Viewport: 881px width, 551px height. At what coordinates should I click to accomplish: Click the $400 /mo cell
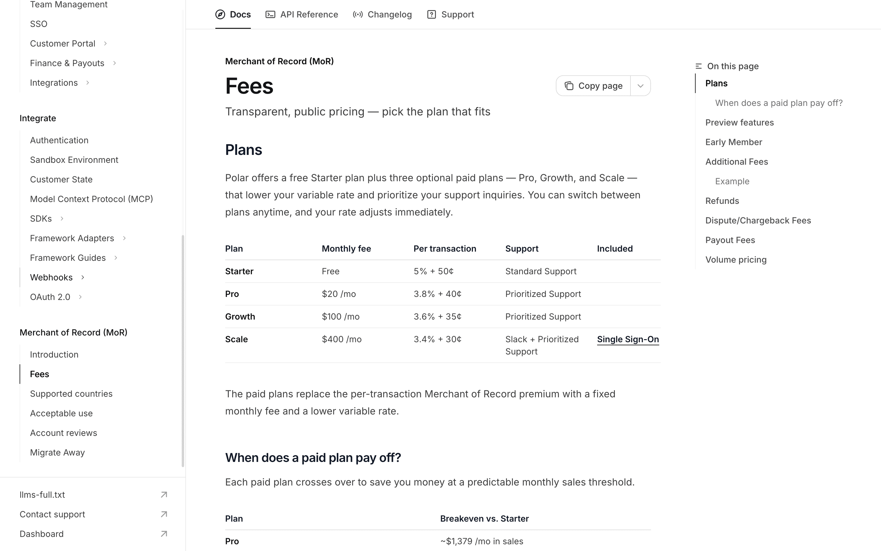coord(341,340)
